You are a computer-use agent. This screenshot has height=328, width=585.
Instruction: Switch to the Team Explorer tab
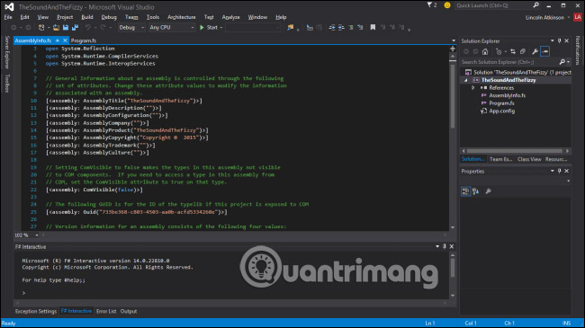tap(500, 159)
